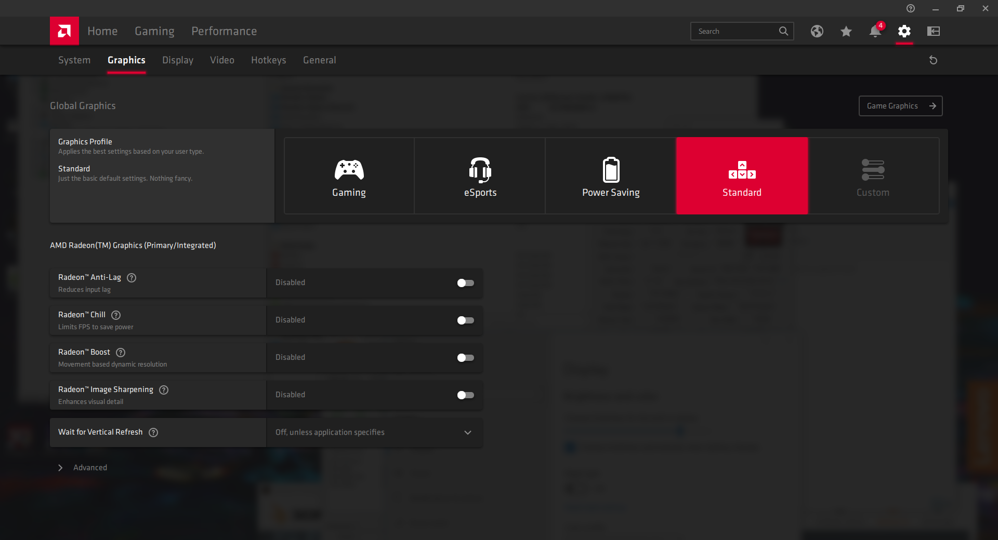The image size is (998, 540).
Task: Open the help question mark icon in title bar
Action: tap(911, 8)
